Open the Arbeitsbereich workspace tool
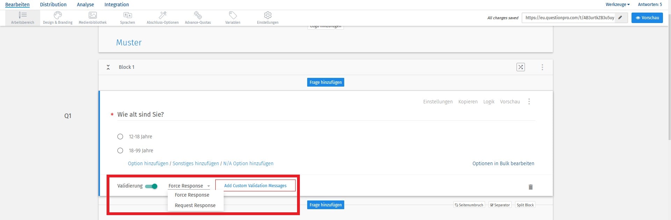The image size is (671, 220). tap(23, 18)
